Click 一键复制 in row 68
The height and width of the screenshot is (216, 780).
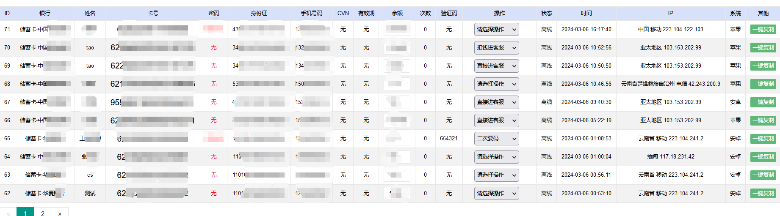pos(763,84)
